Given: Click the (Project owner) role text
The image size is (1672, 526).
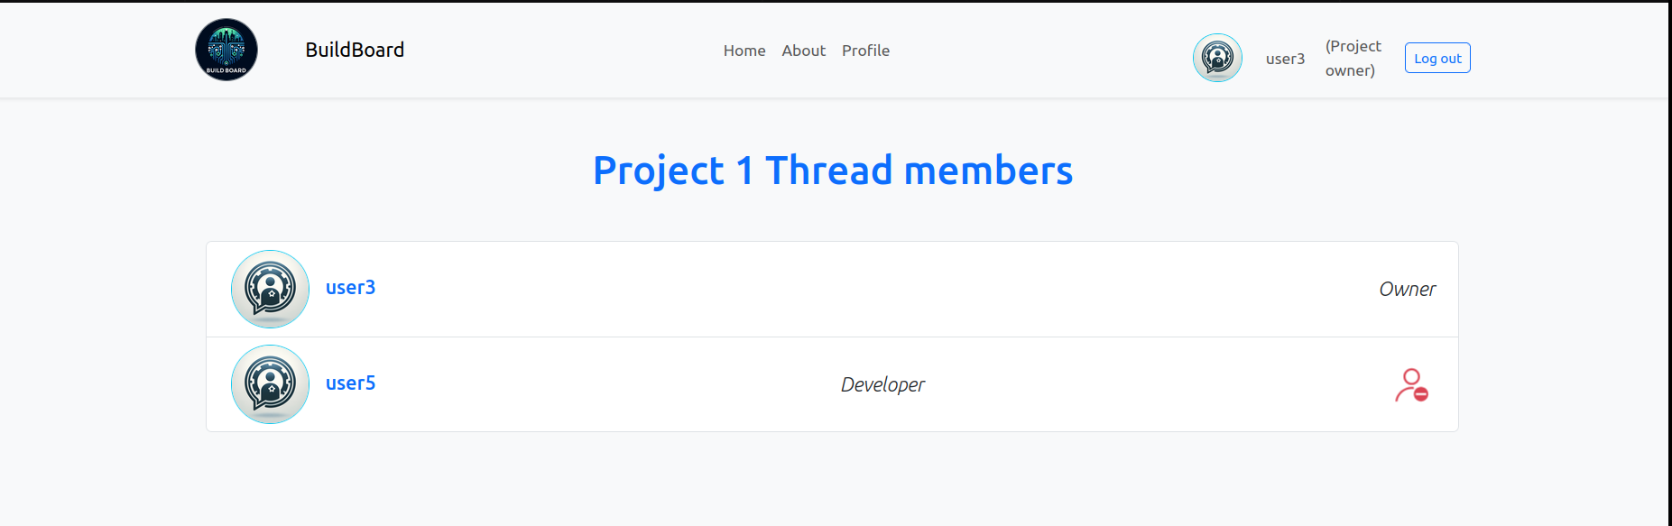Looking at the screenshot, I should [x=1353, y=58].
